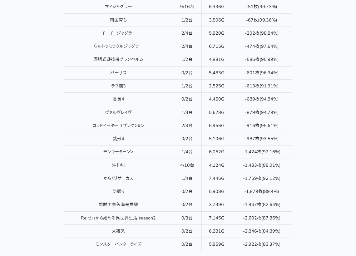
Task: Select 回胴式遊技機グランベルム cell
Action: (118, 59)
